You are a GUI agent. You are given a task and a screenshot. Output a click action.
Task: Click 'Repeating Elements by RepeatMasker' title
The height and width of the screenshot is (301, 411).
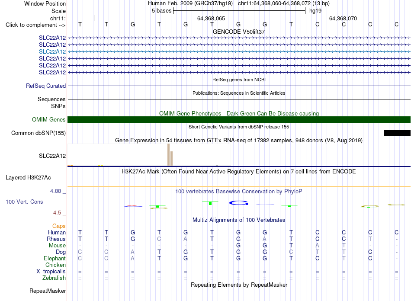tap(239, 285)
